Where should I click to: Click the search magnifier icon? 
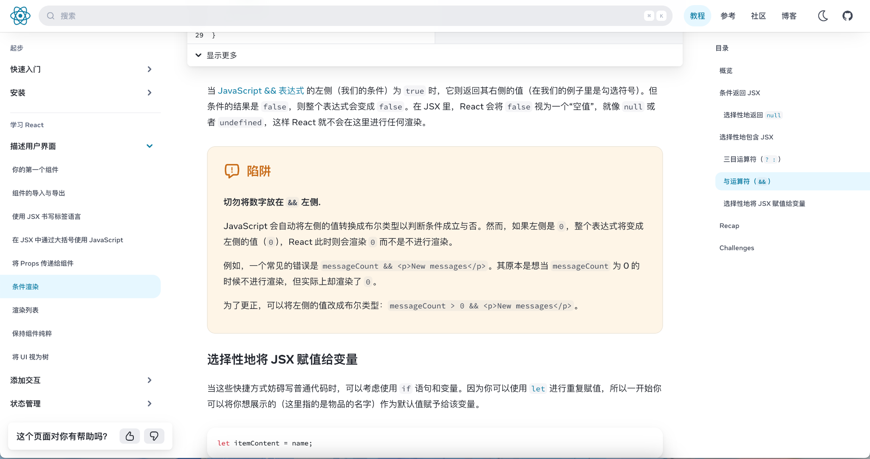(x=51, y=16)
